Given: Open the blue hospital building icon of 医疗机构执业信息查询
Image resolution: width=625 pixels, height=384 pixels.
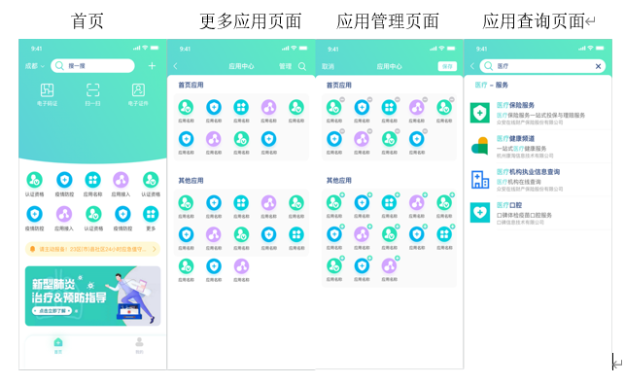Looking at the screenshot, I should tap(480, 180).
